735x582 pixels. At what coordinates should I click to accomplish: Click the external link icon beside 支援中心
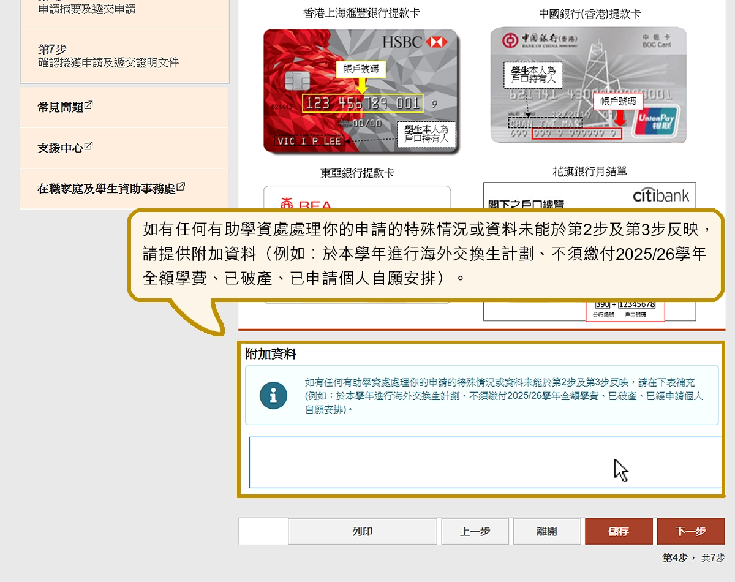click(88, 146)
